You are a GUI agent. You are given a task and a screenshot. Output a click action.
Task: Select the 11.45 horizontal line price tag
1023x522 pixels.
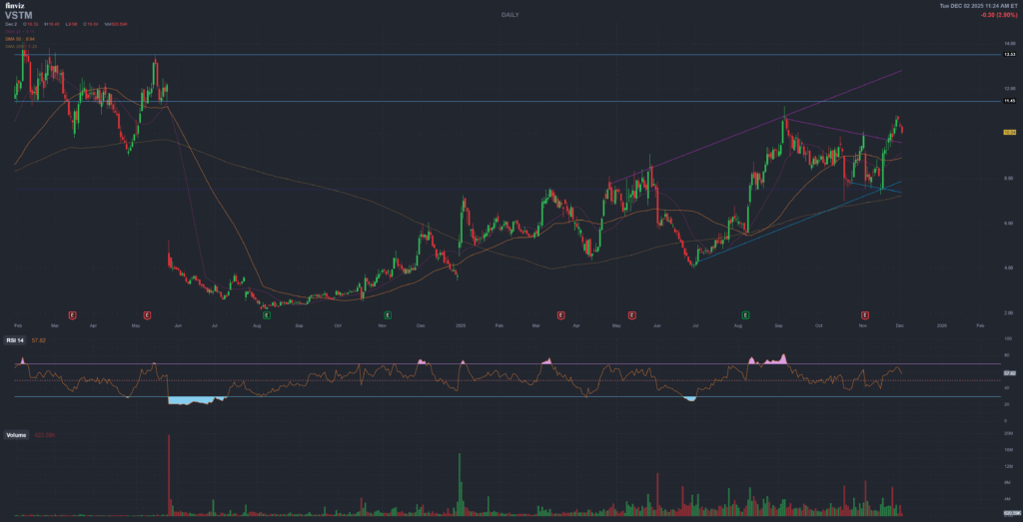click(1008, 101)
